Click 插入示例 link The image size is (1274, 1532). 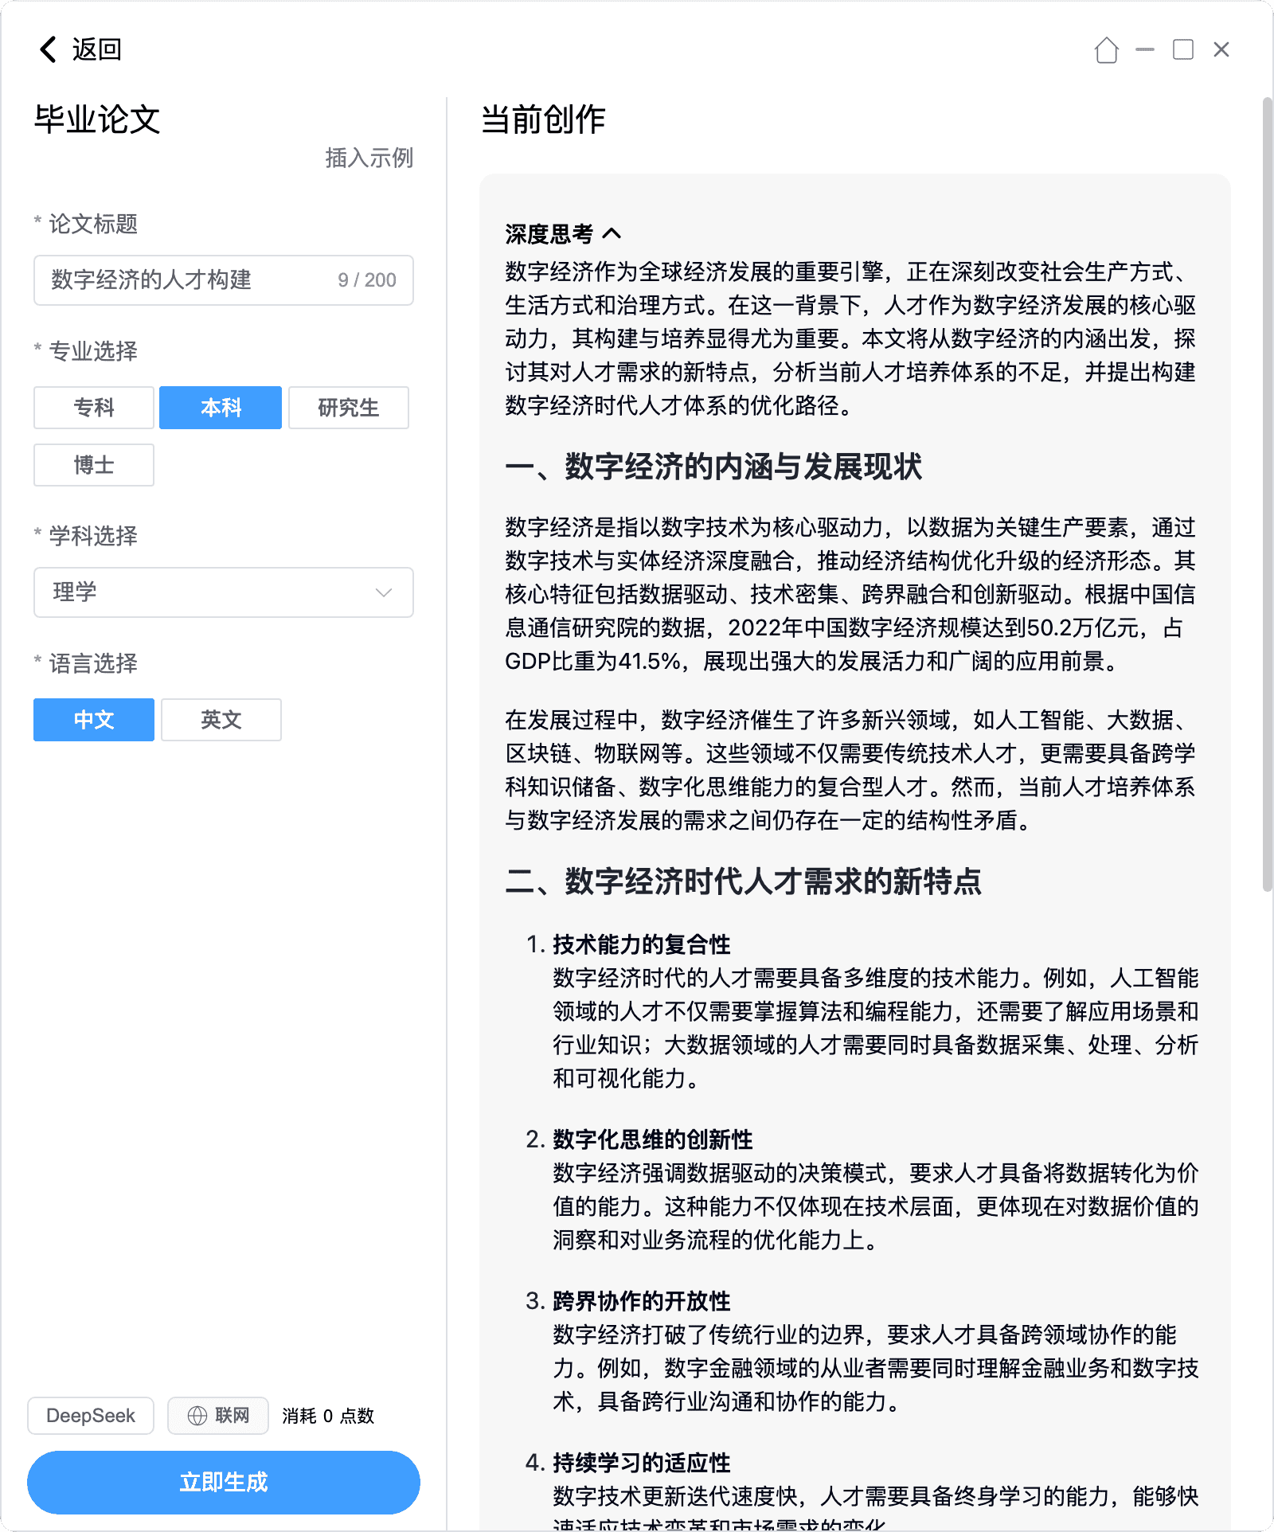click(x=369, y=158)
